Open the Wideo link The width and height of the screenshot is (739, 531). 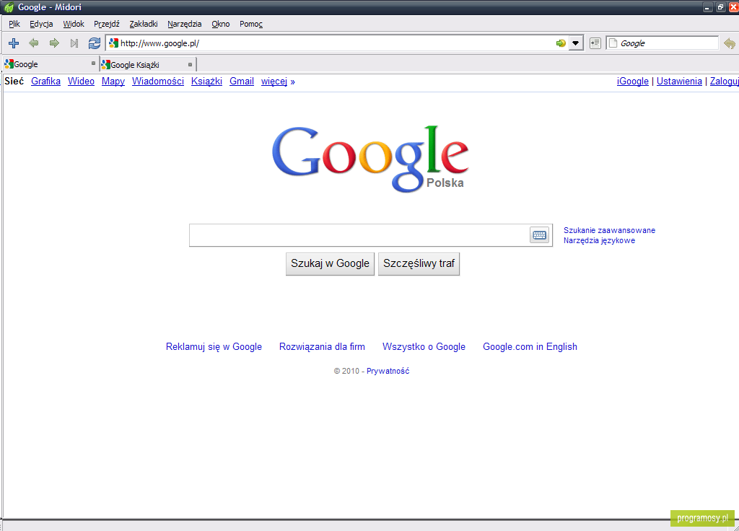click(x=81, y=81)
